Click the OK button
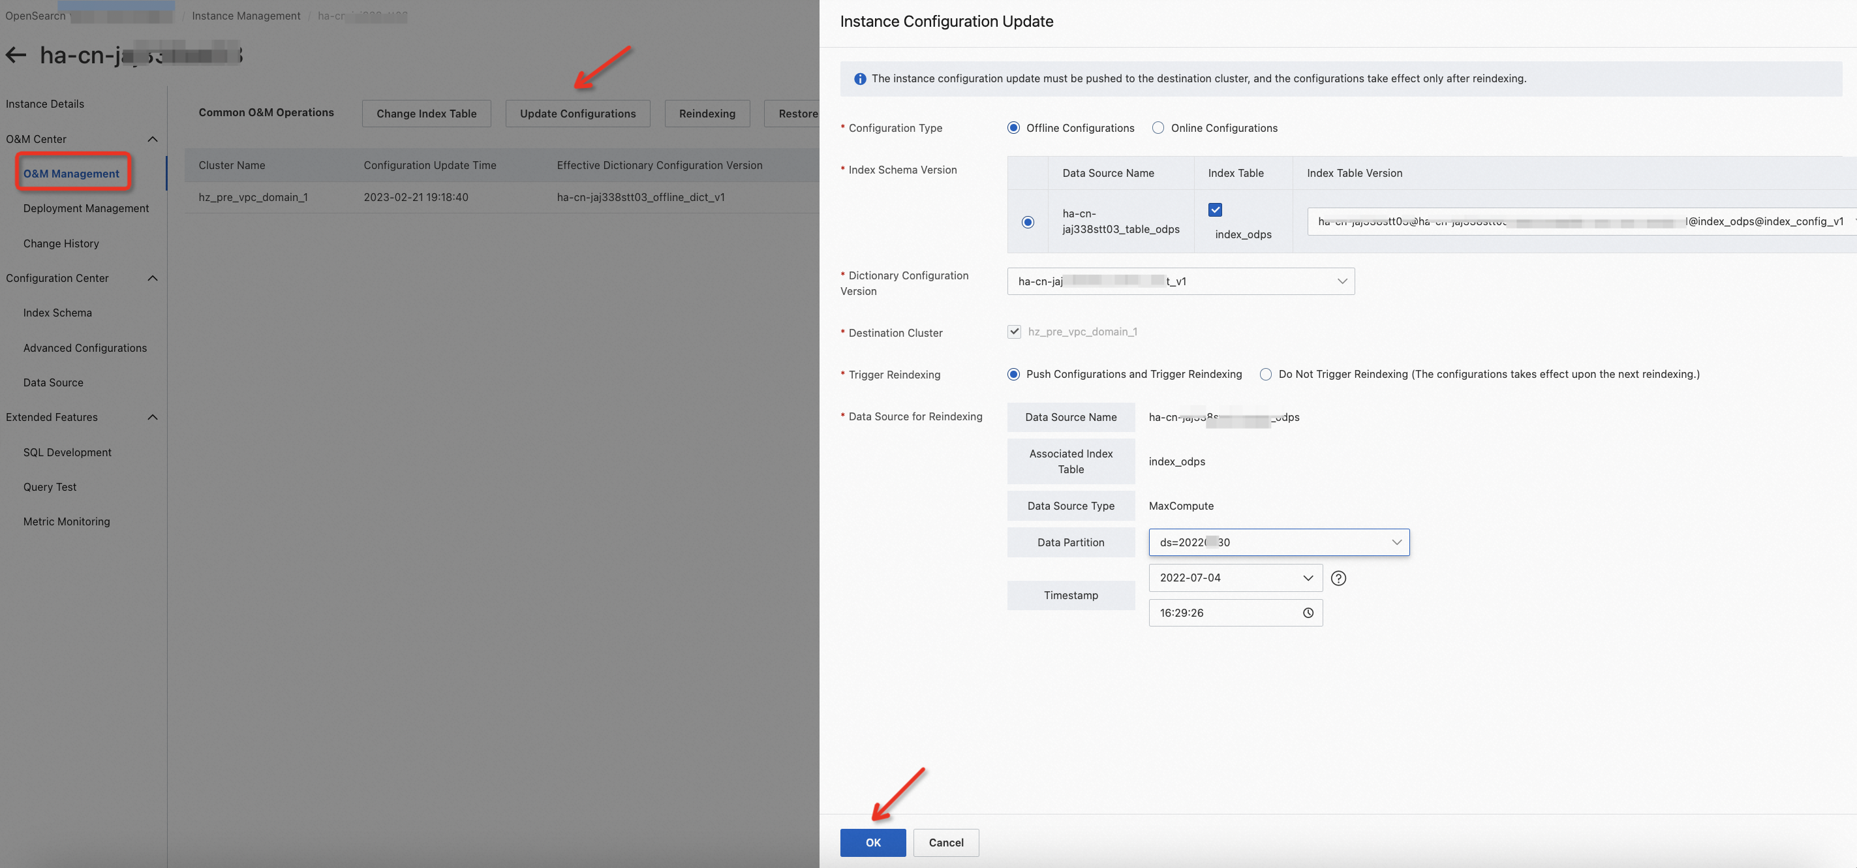The image size is (1857, 868). [x=872, y=842]
